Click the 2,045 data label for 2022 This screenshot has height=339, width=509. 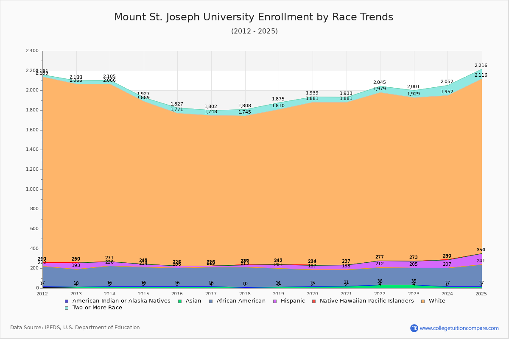pyautogui.click(x=380, y=83)
